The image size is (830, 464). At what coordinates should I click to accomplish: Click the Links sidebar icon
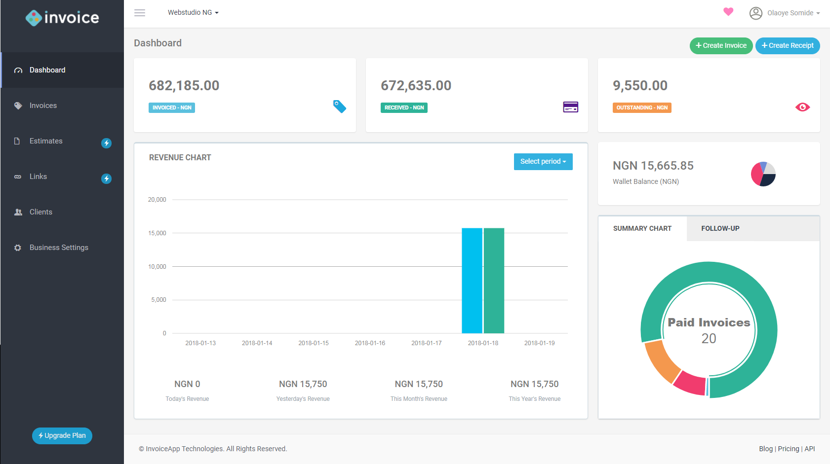[18, 176]
